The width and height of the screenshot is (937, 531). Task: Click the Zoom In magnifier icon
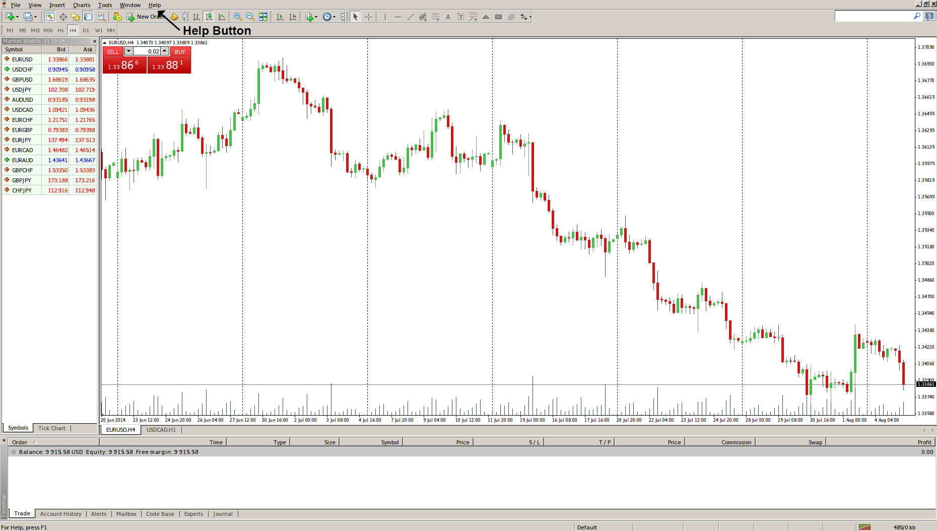point(237,17)
